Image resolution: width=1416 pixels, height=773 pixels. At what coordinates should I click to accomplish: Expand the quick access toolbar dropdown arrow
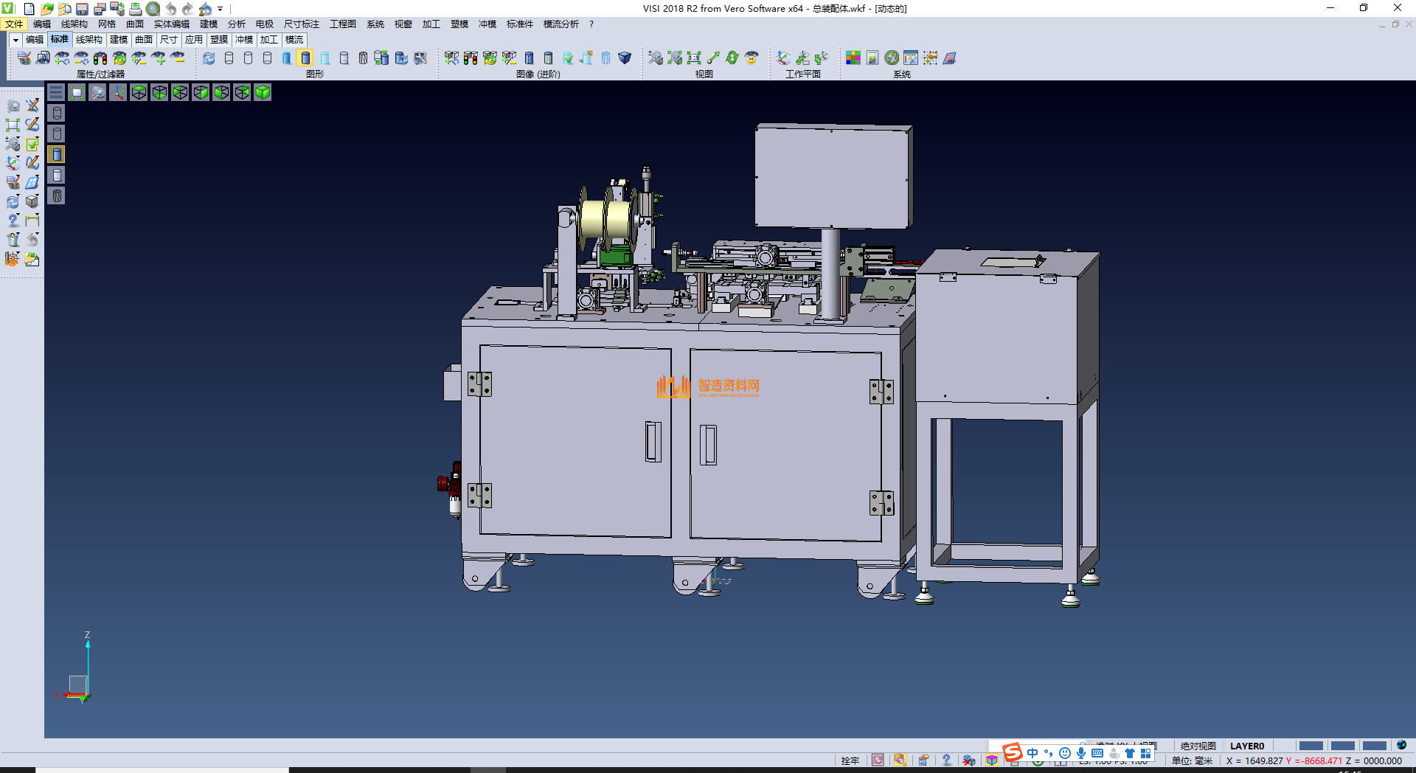(221, 9)
